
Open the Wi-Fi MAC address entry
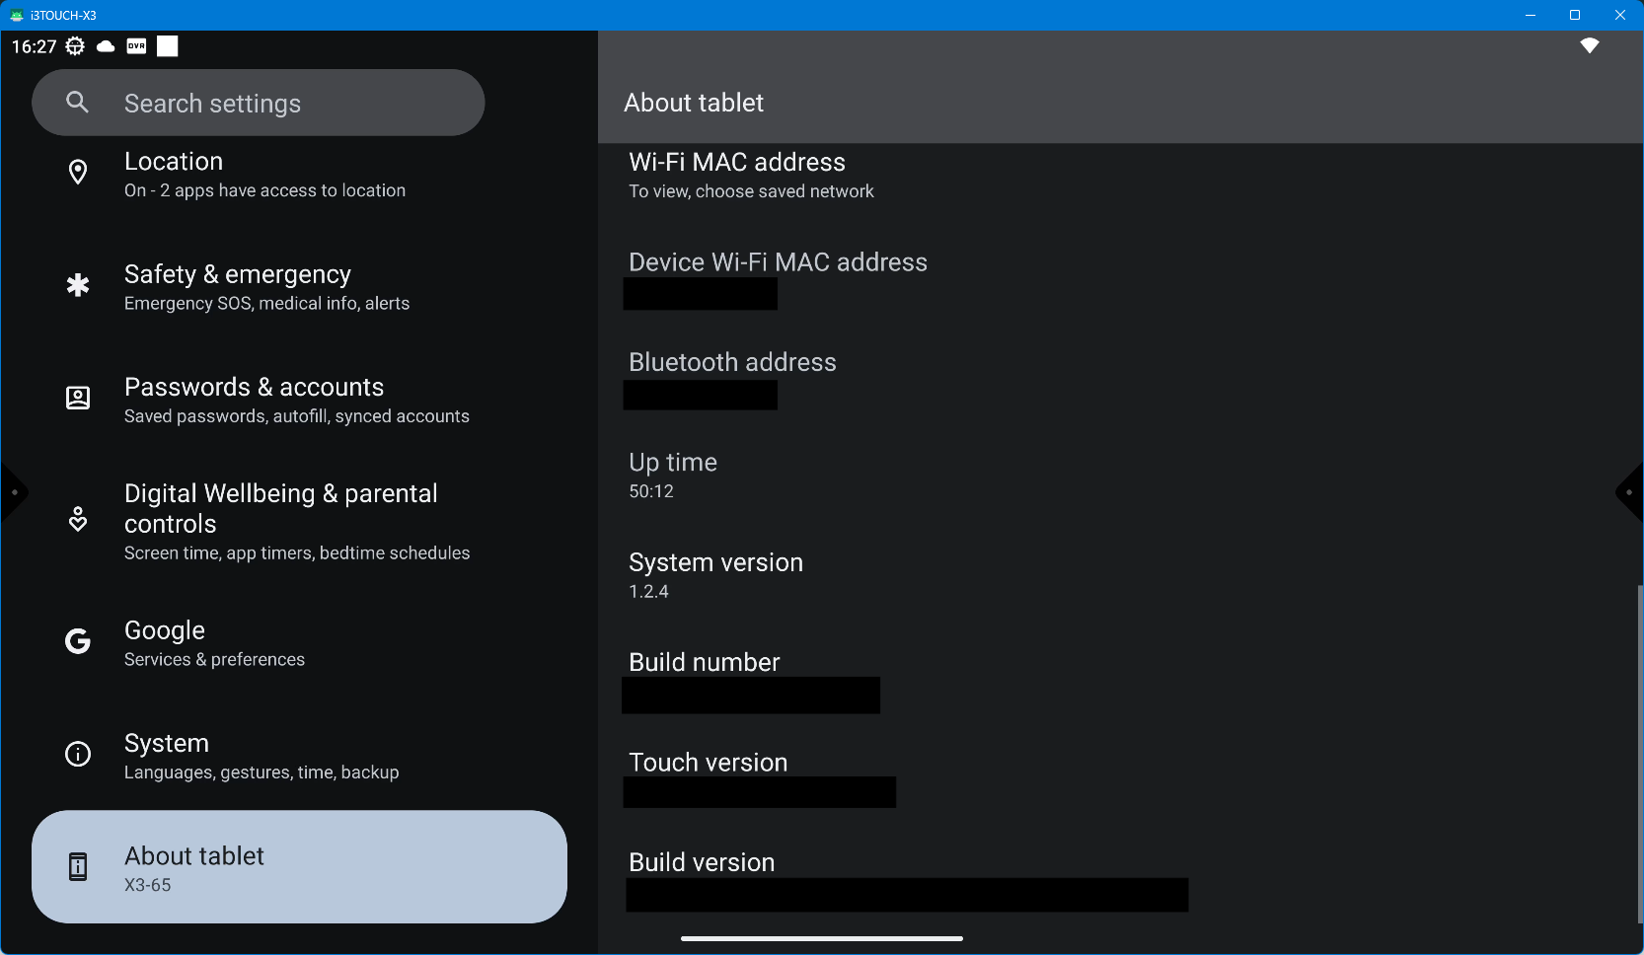click(751, 175)
